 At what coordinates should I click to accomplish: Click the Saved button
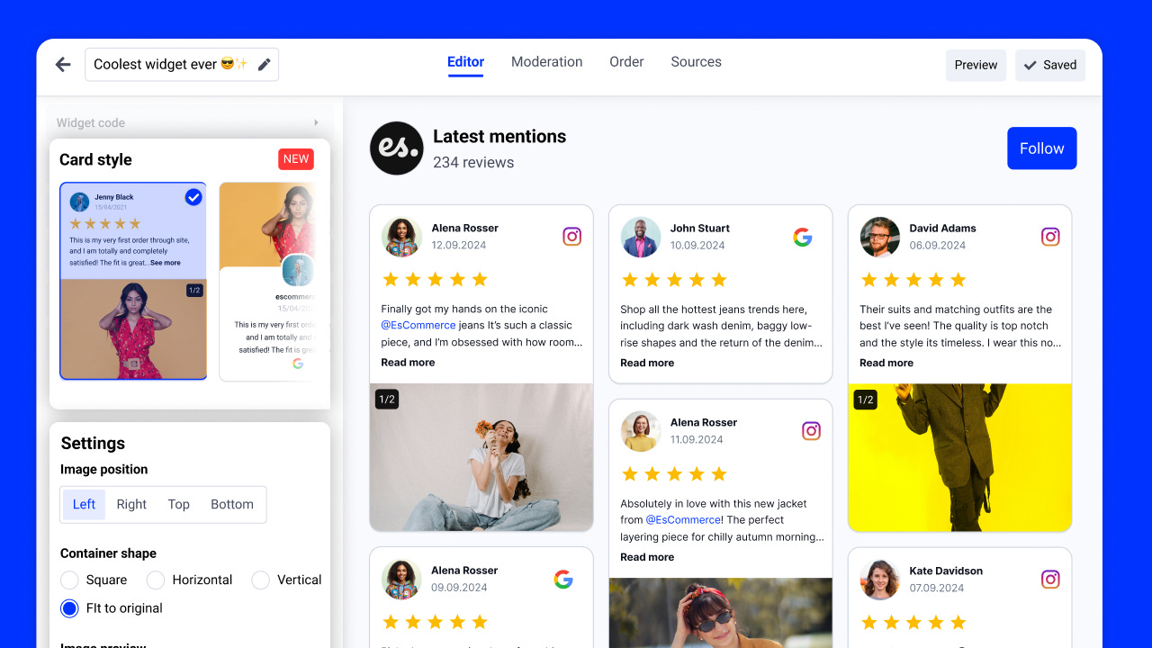(1050, 65)
